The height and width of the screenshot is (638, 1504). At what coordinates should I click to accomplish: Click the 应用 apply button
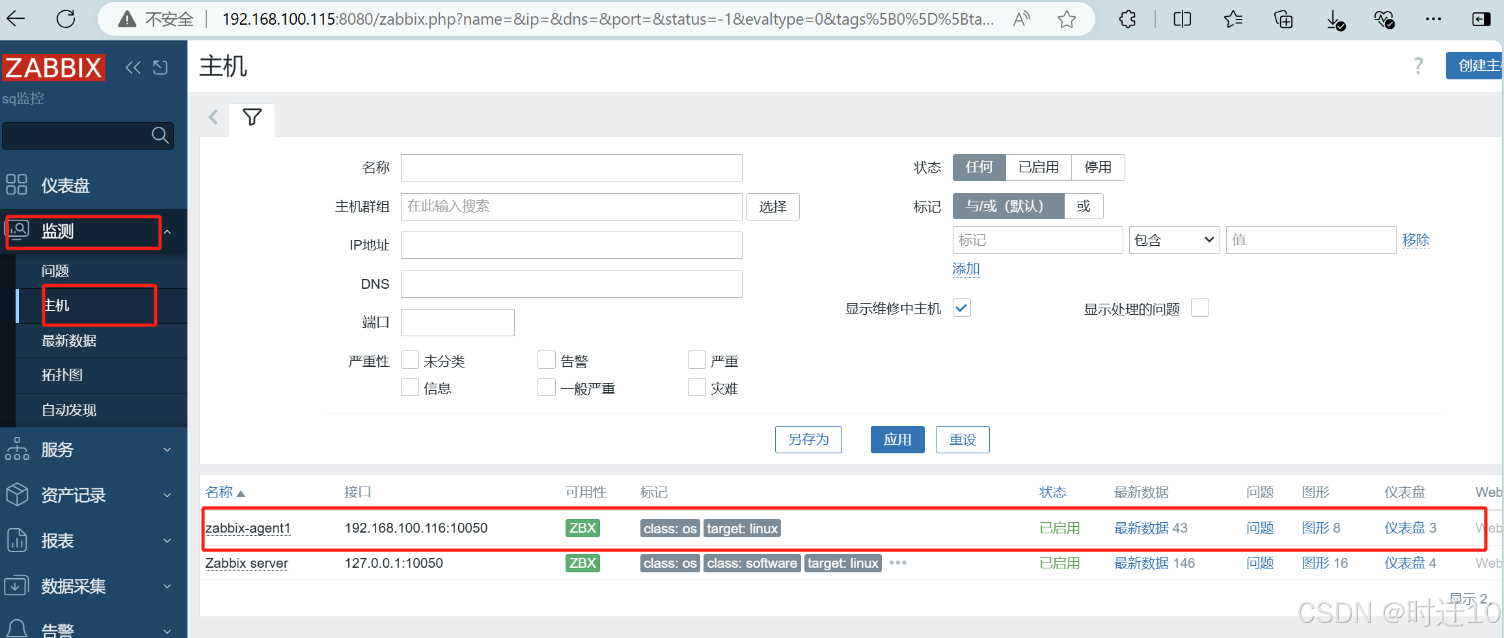[x=897, y=440]
